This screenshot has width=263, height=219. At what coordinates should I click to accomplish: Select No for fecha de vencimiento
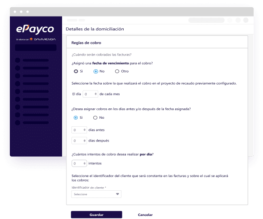click(96, 71)
